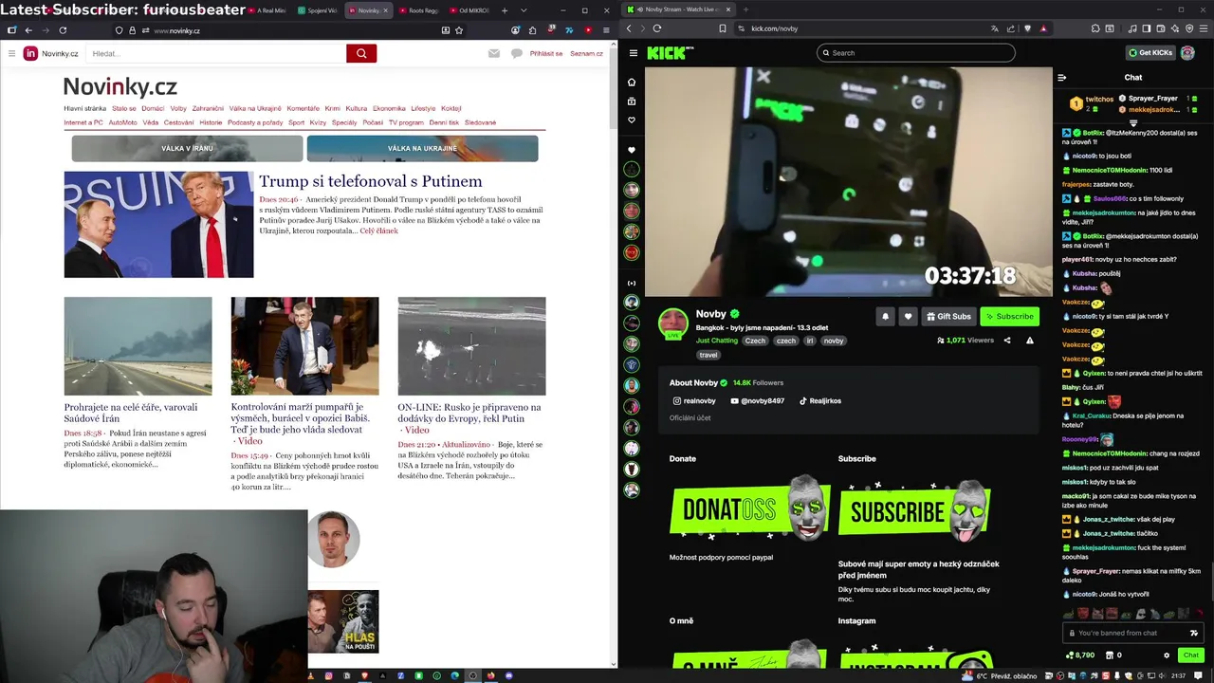Open the Domácí news section

pos(153,108)
